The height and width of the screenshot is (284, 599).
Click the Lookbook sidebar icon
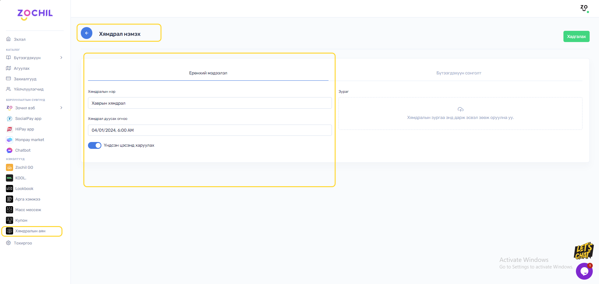pos(9,189)
